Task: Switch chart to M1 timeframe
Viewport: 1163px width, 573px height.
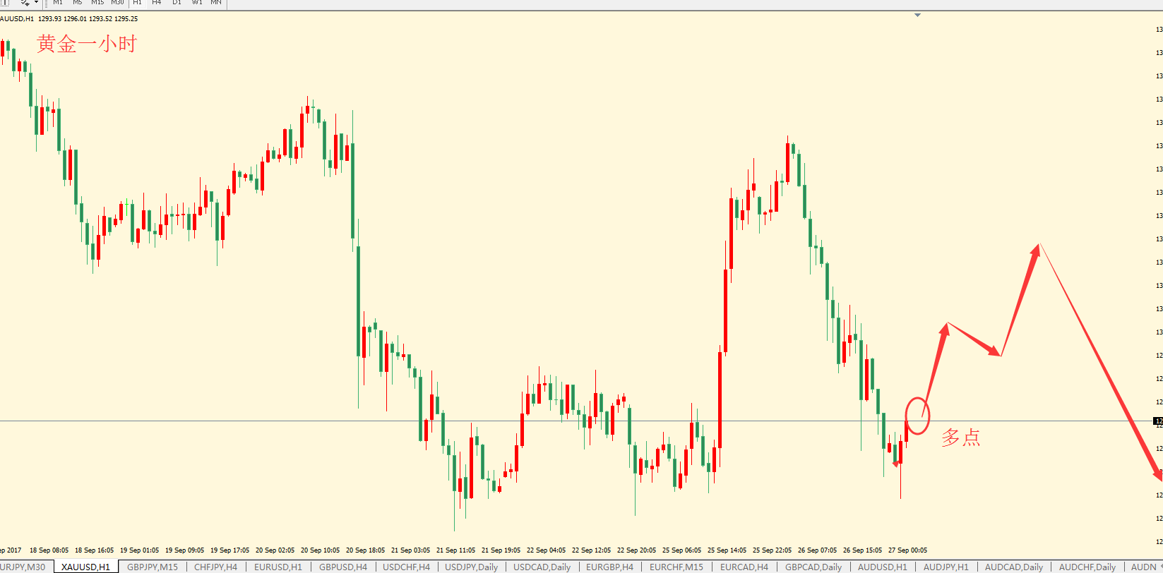Action: pos(58,3)
